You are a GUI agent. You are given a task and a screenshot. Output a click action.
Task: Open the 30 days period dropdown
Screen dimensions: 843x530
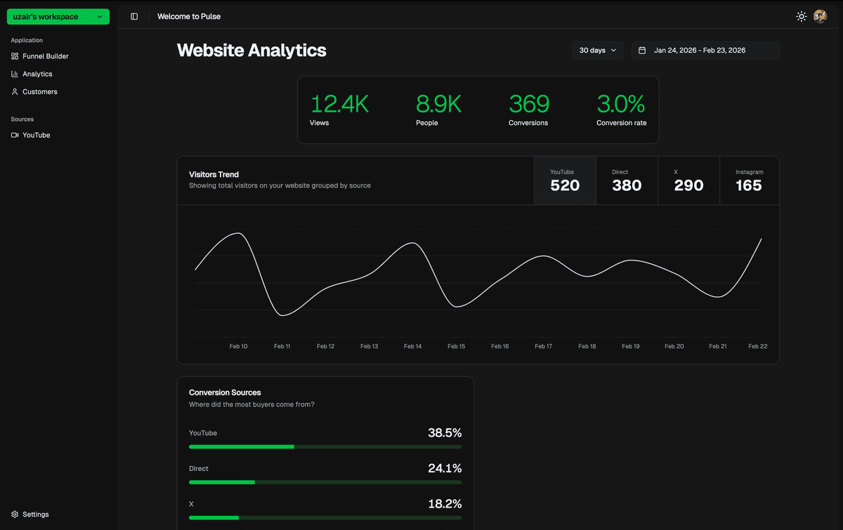pos(598,51)
